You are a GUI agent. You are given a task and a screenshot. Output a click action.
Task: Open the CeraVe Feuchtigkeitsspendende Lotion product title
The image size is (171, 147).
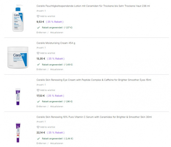tap(93, 6)
